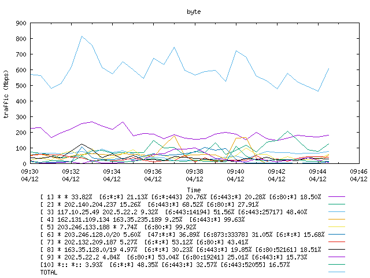Click the 09:32 04/12 time label
370x278 pixels.
click(71, 175)
